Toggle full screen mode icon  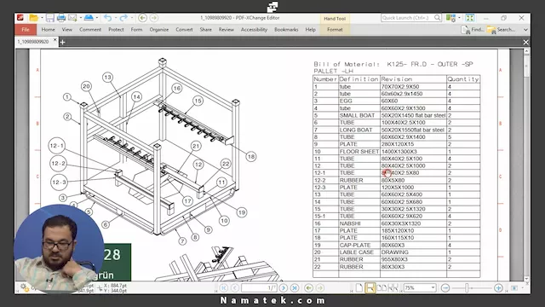pyautogui.click(x=469, y=18)
